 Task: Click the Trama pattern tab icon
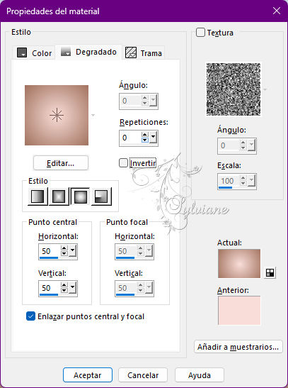130,52
